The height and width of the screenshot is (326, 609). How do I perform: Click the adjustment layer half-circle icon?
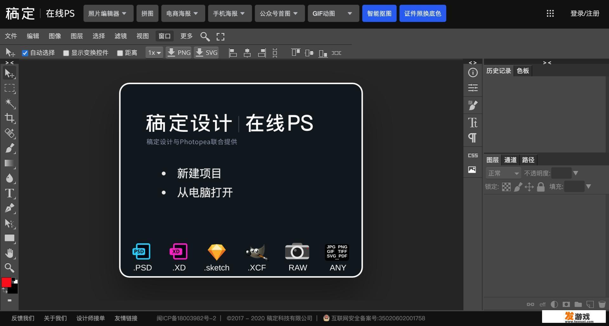(554, 304)
